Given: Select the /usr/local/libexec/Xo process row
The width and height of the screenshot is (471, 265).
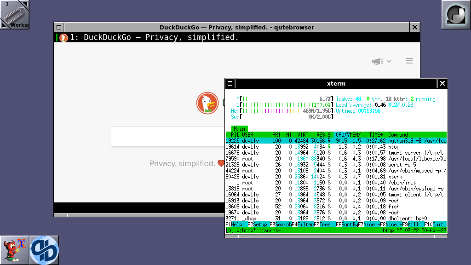Looking at the screenshot, I should (x=336, y=159).
